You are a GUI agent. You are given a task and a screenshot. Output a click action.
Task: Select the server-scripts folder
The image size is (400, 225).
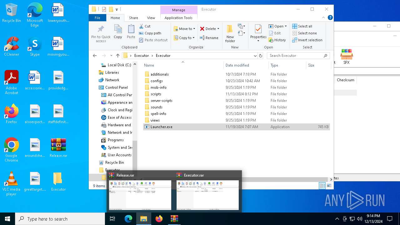click(161, 101)
